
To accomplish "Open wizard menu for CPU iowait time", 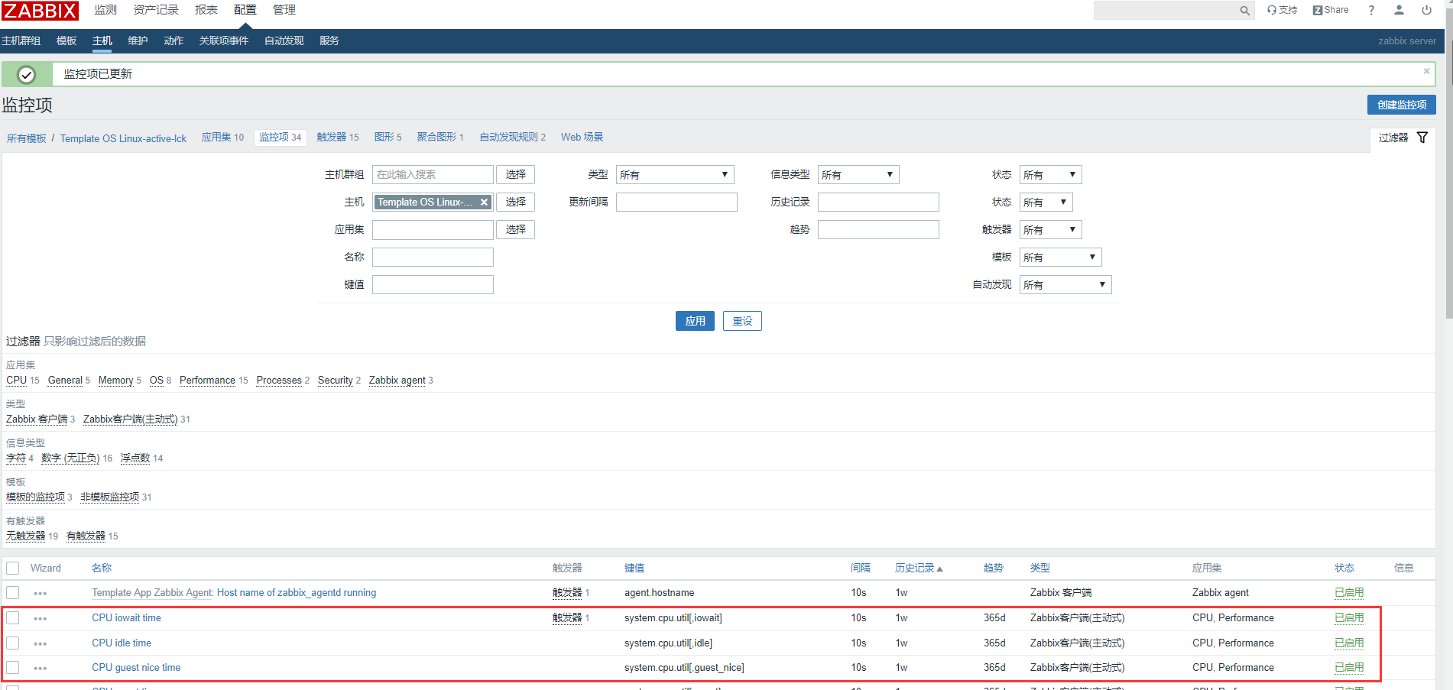I will (41, 618).
